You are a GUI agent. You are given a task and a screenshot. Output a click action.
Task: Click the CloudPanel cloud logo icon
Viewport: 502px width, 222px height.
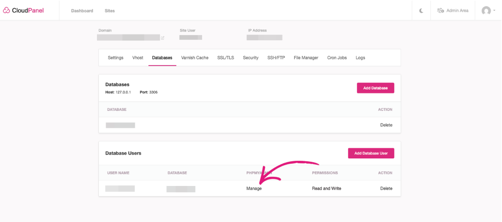pyautogui.click(x=6, y=11)
